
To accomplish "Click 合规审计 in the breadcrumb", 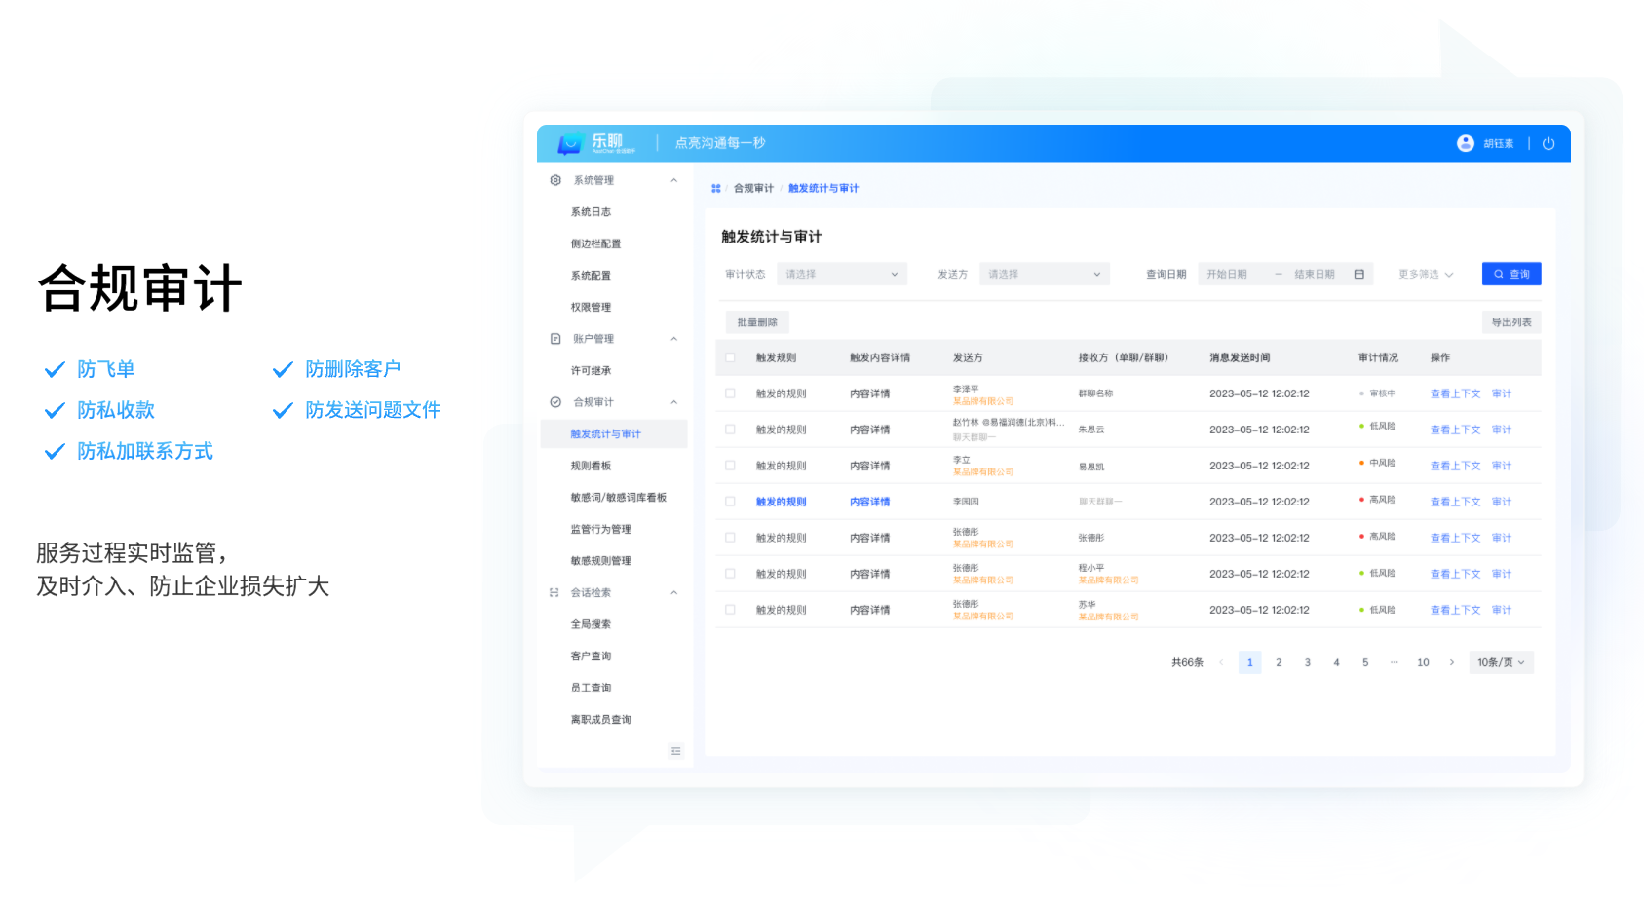I will pos(753,189).
